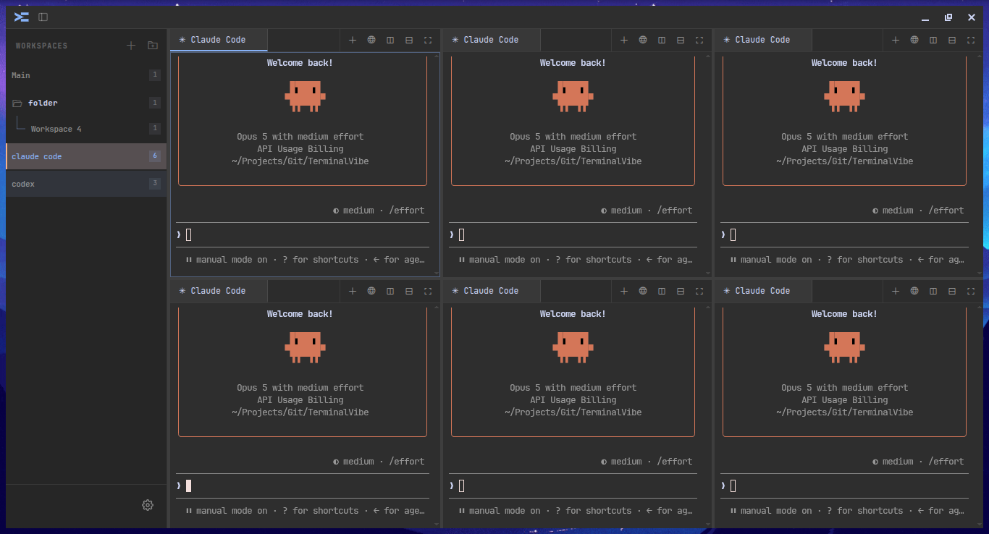This screenshot has width=989, height=534.
Task: Add a new tab in top-left pane
Action: [353, 40]
